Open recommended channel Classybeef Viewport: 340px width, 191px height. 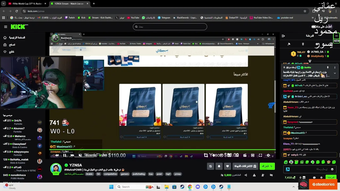coord(23,145)
